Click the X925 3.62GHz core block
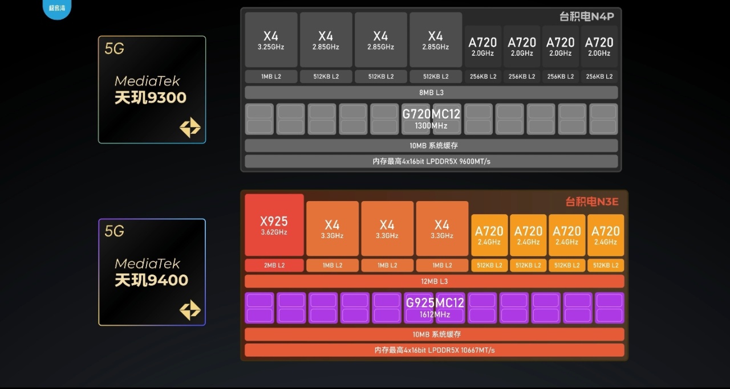Viewport: 730px width, 389px height. [274, 225]
